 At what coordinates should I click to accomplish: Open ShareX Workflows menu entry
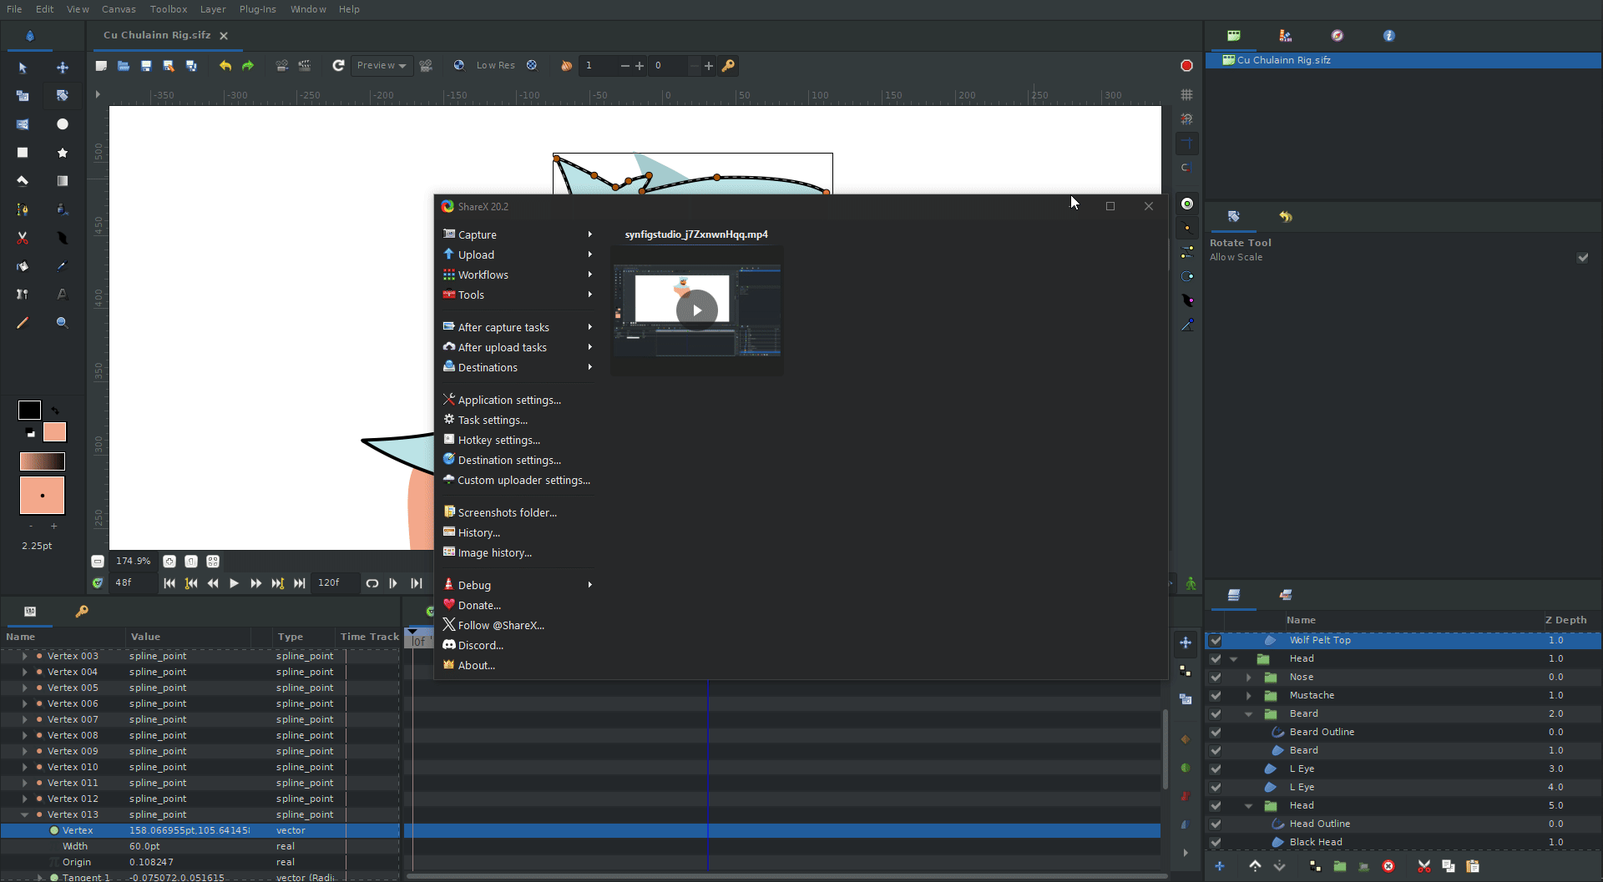click(518, 275)
